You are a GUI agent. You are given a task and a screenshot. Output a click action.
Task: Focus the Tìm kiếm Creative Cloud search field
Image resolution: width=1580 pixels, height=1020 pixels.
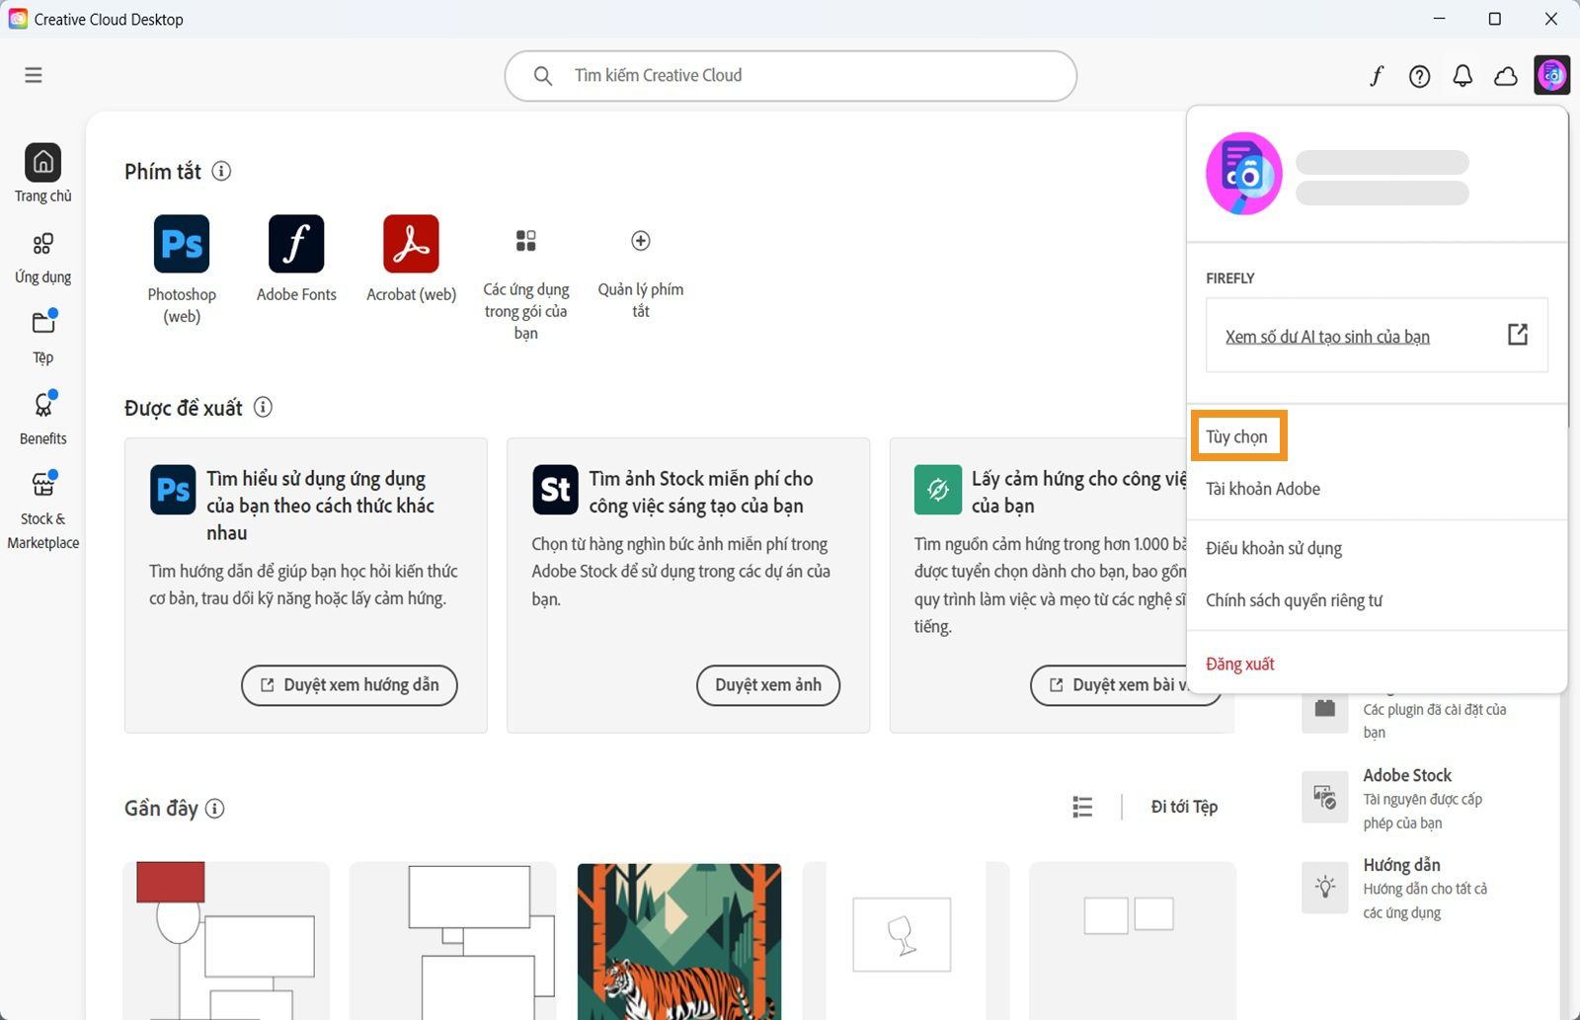click(x=790, y=76)
